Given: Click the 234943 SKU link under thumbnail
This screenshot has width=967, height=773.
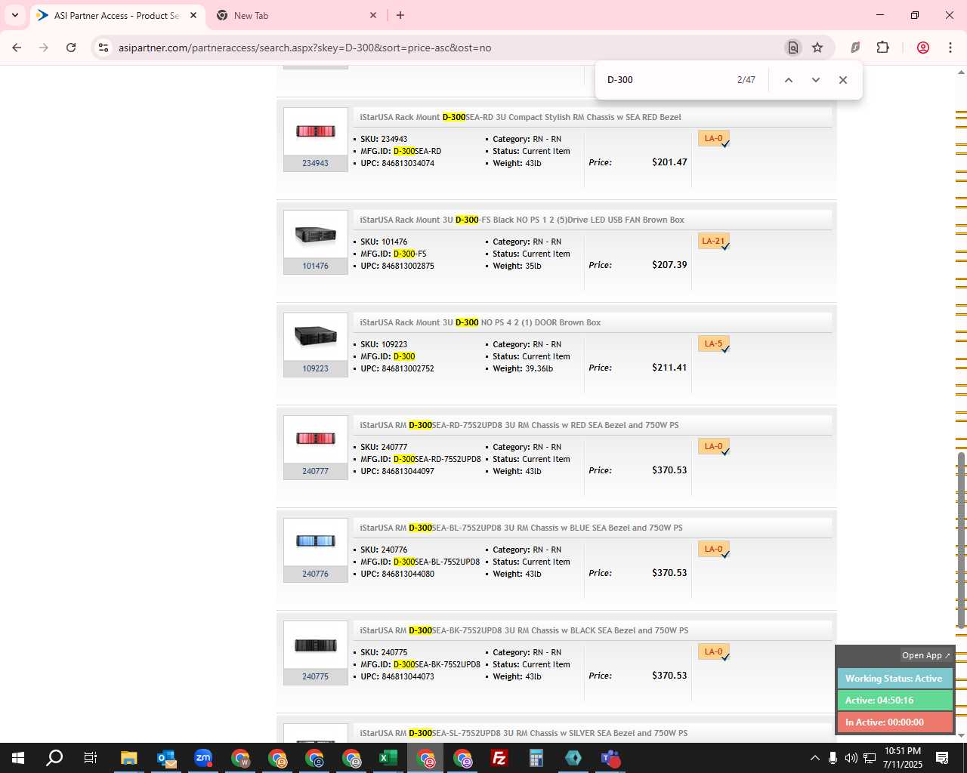Looking at the screenshot, I should (x=316, y=163).
